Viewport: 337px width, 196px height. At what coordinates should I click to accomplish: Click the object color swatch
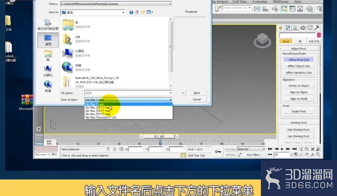[319, 35]
